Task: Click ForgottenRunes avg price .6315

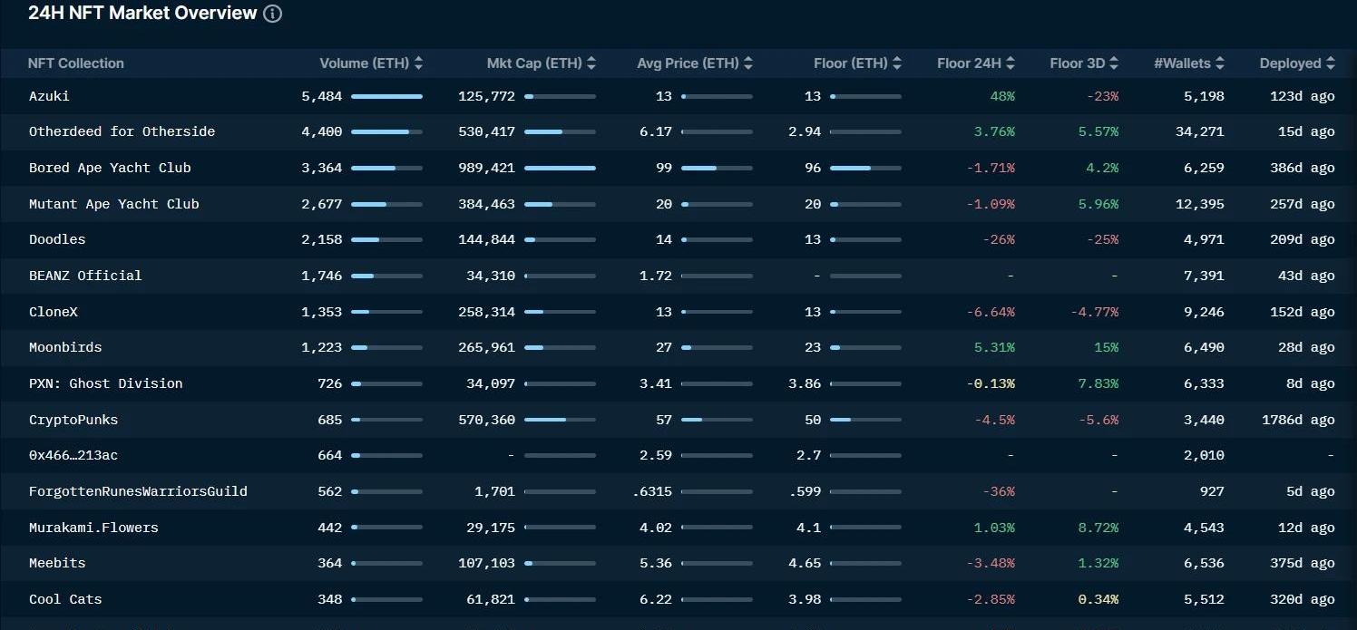Action: (x=652, y=491)
